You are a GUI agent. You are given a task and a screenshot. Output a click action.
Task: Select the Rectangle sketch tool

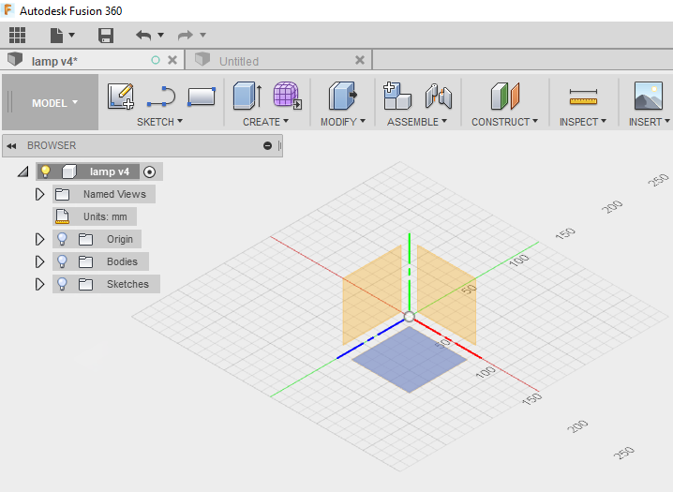(202, 97)
